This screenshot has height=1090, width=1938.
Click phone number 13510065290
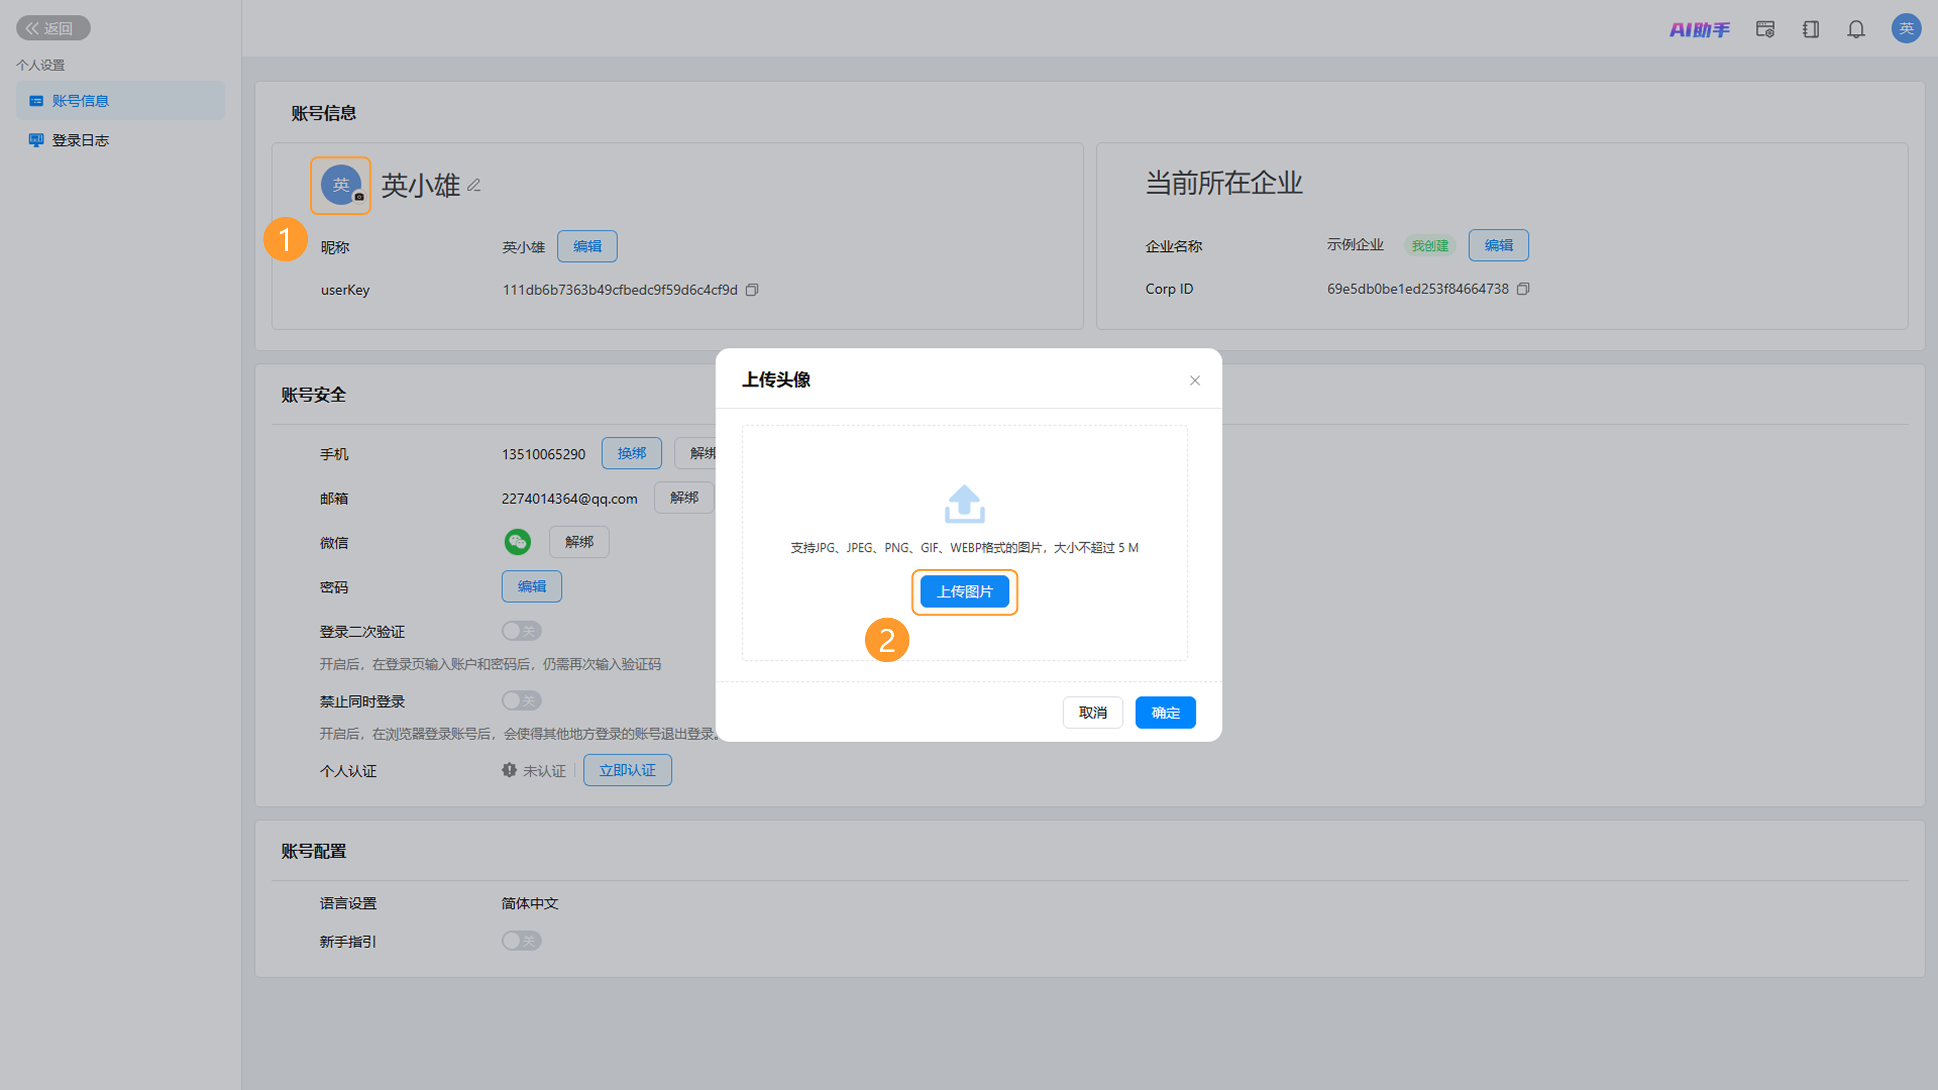(x=543, y=454)
